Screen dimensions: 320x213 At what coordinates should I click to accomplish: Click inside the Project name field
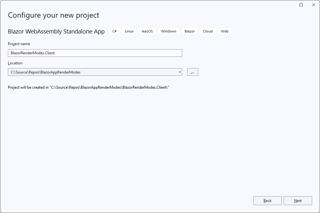pyautogui.click(x=95, y=53)
